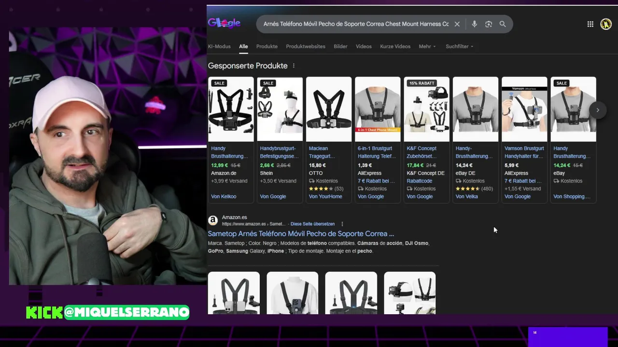Open K&F Concept Zubehörset product image
Screen dimensions: 618x347
point(427,109)
